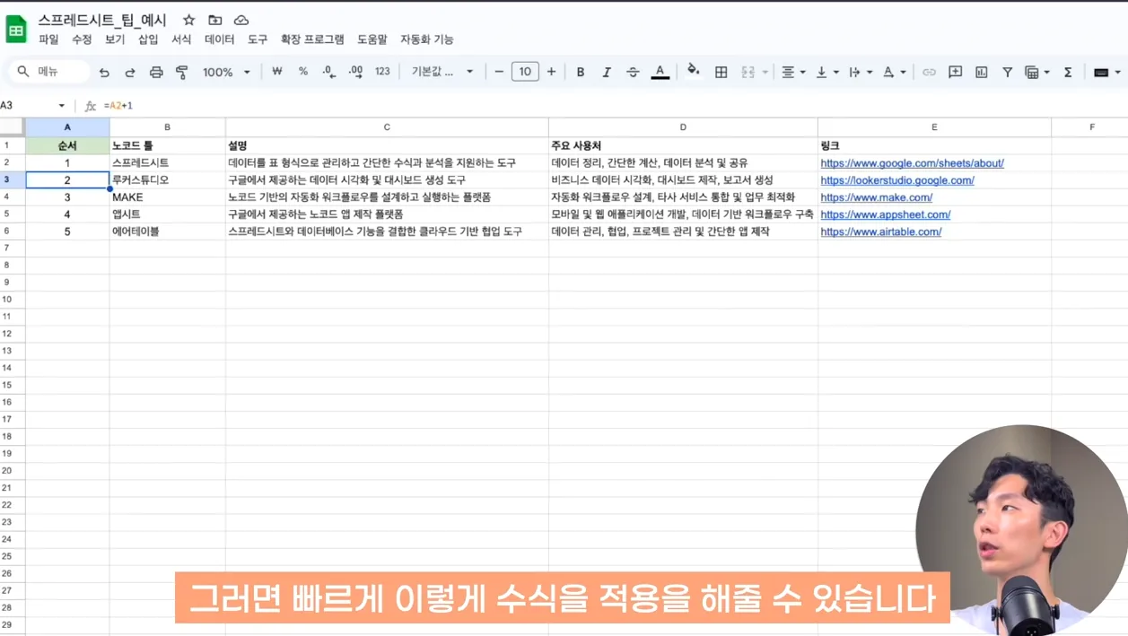Open the 확장 프로그램 menu

click(x=312, y=39)
